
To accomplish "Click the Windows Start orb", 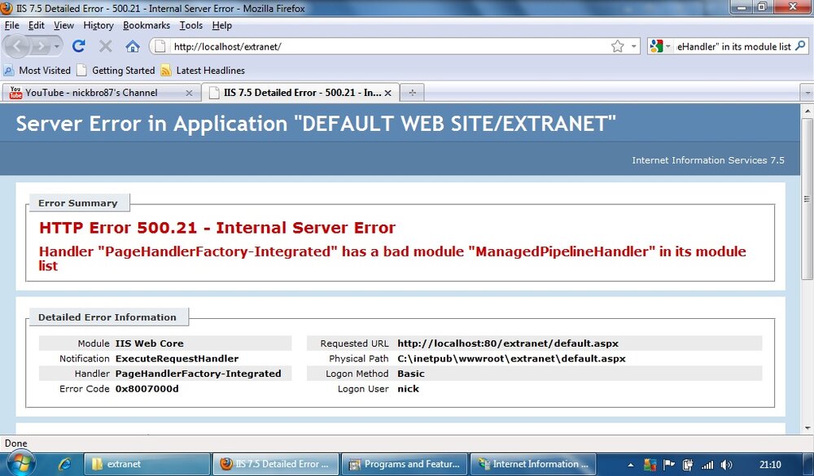I will tap(21, 463).
